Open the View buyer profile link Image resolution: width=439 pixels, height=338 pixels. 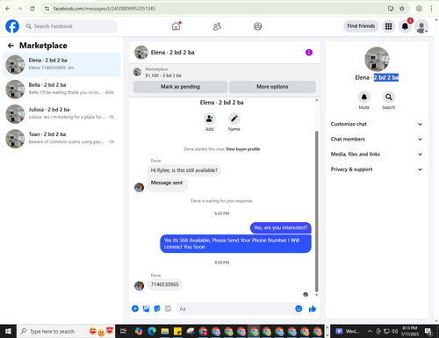pyautogui.click(x=242, y=149)
